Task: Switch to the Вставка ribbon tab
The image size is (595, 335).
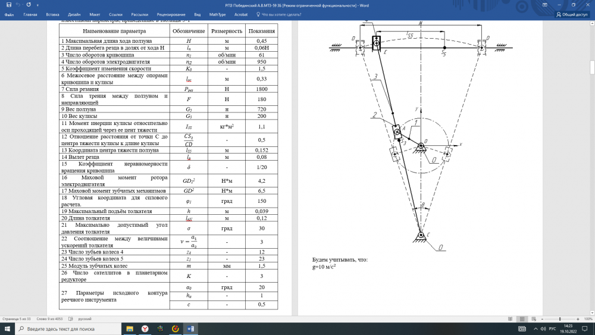Action: coord(52,14)
